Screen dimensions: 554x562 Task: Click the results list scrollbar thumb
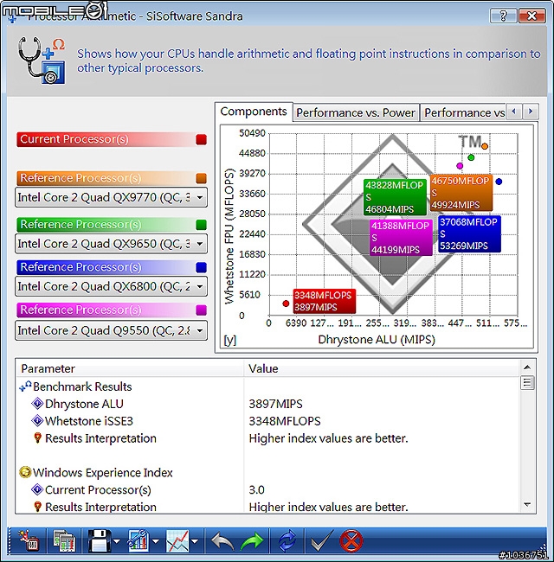point(527,382)
